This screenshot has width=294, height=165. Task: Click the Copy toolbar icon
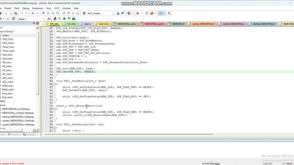coord(11,13)
